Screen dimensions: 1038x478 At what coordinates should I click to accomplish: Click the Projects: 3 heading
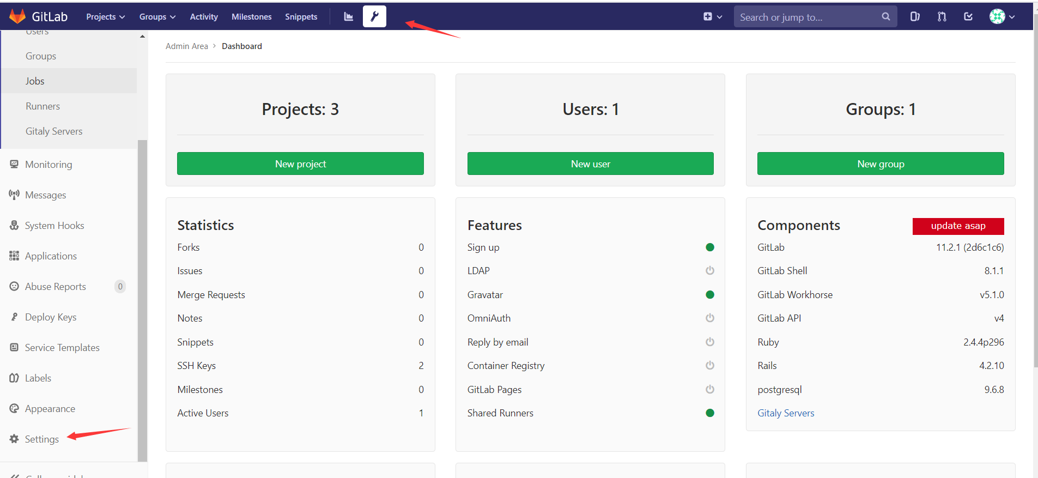pos(300,109)
